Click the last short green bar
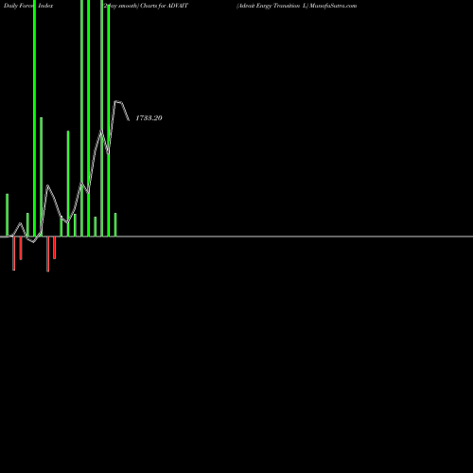The image size is (473, 473). tap(115, 225)
